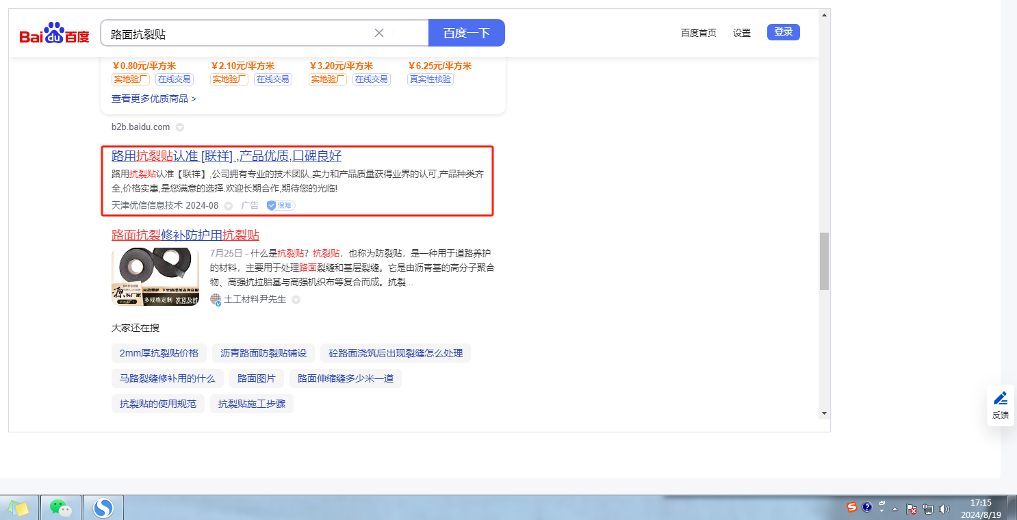This screenshot has width=1017, height=520.
Task: Click the Sogou input method tray icon
Action: (852, 508)
